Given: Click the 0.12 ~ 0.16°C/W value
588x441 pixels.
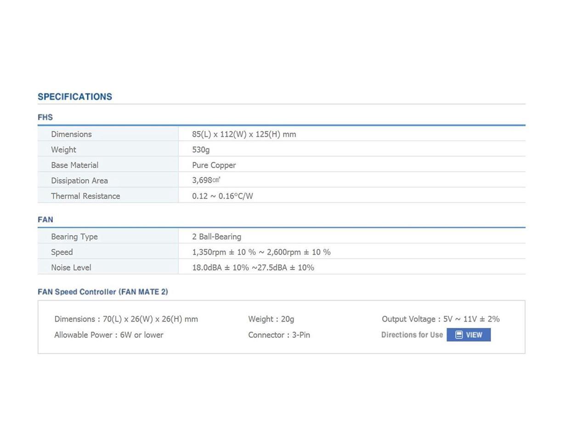Looking at the screenshot, I should coord(222,196).
